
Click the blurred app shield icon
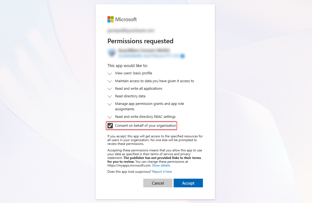[111, 53]
